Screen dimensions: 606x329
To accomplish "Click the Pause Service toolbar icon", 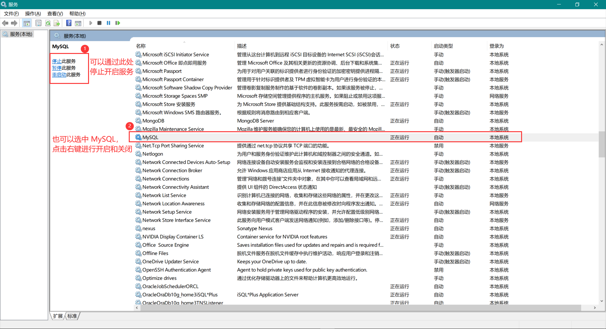I will [109, 23].
